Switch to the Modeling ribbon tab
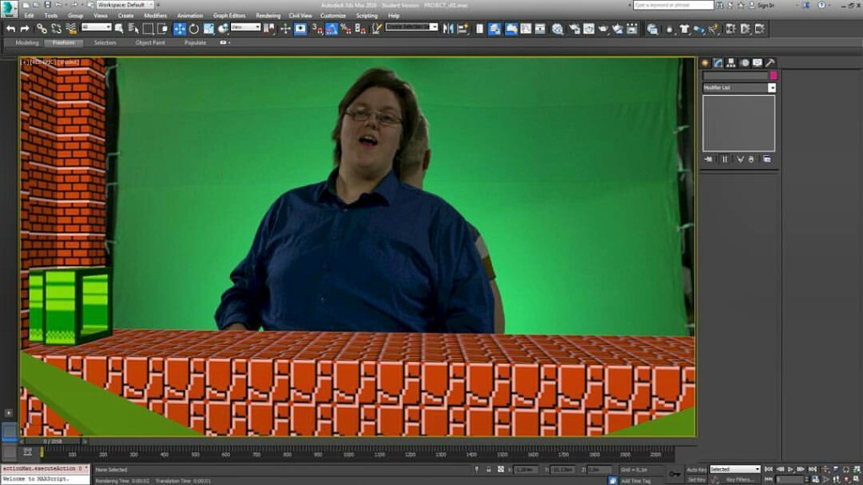The width and height of the screenshot is (863, 485). (x=26, y=42)
